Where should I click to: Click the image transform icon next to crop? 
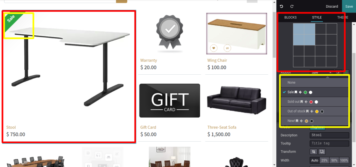[x=322, y=152]
